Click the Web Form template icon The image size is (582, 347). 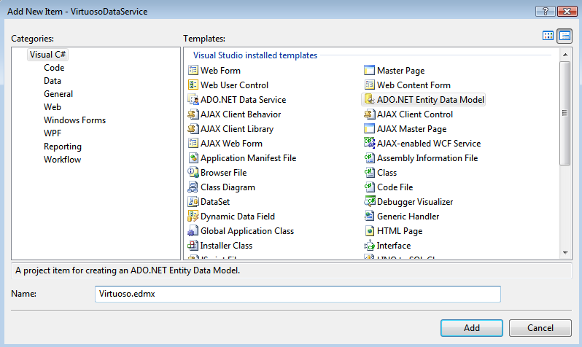pos(193,70)
